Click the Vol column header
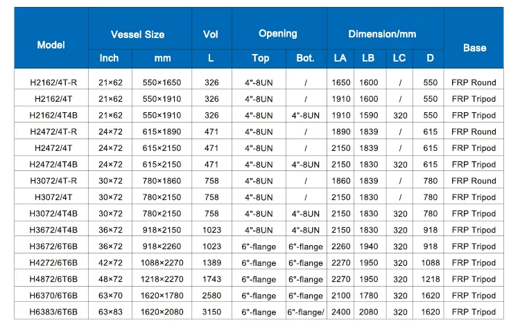This screenshot has height=322, width=520. [x=211, y=35]
